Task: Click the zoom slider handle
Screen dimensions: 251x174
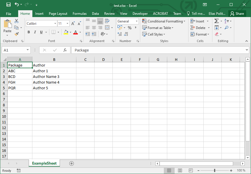Action: coord(215,171)
